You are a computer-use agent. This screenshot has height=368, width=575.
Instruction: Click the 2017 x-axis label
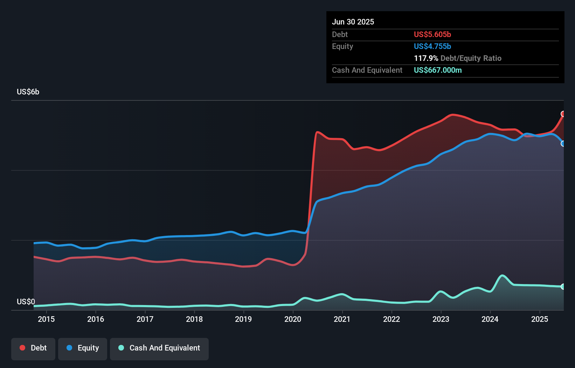point(145,319)
